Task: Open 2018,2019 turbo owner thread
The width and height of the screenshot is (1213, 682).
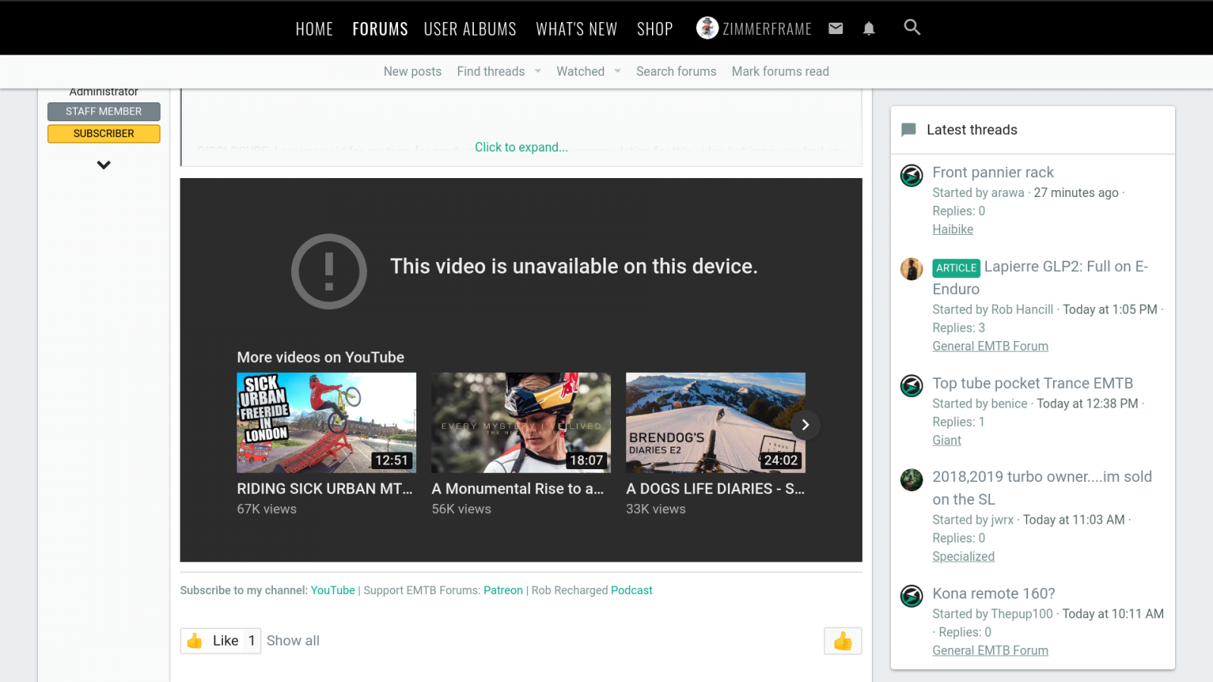Action: click(1042, 488)
